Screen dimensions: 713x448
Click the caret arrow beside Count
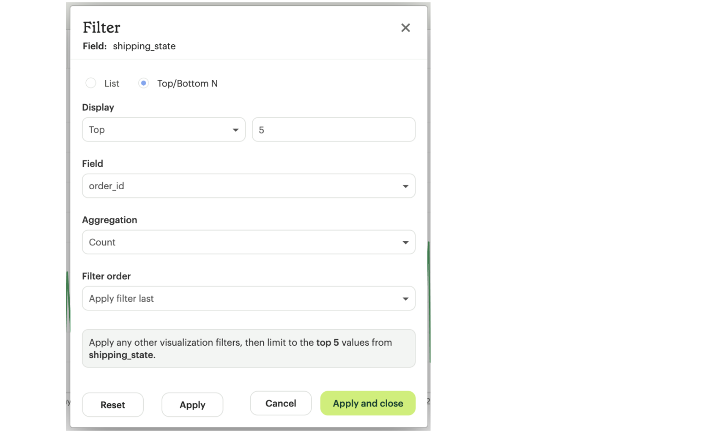(x=405, y=243)
